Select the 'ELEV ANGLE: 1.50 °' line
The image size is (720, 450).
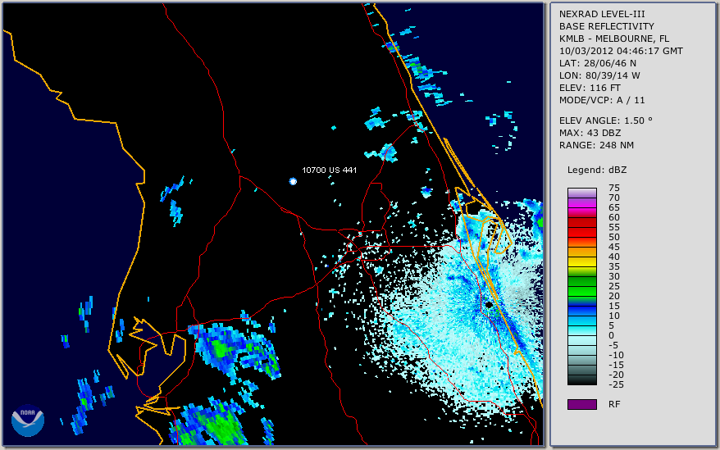tap(606, 120)
